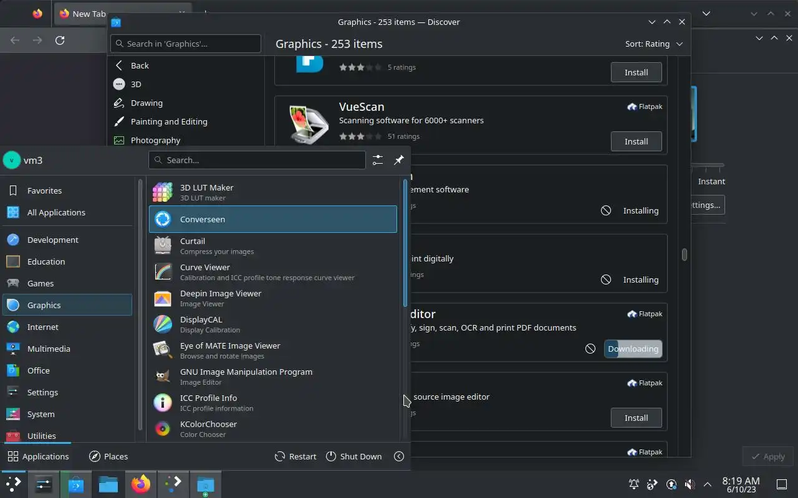
Task: Click VueScan app icon
Action: pos(309,125)
